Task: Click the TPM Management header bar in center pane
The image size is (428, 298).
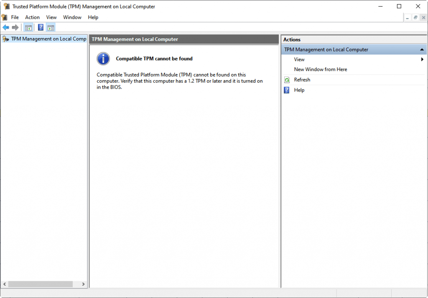Action: 184,39
